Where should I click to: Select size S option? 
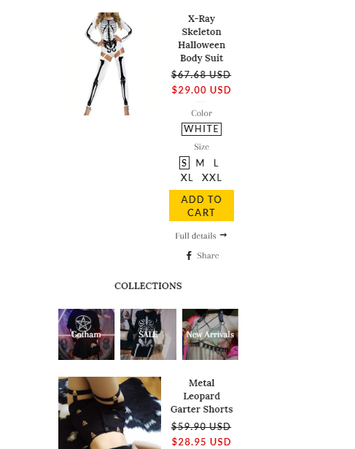pos(184,163)
